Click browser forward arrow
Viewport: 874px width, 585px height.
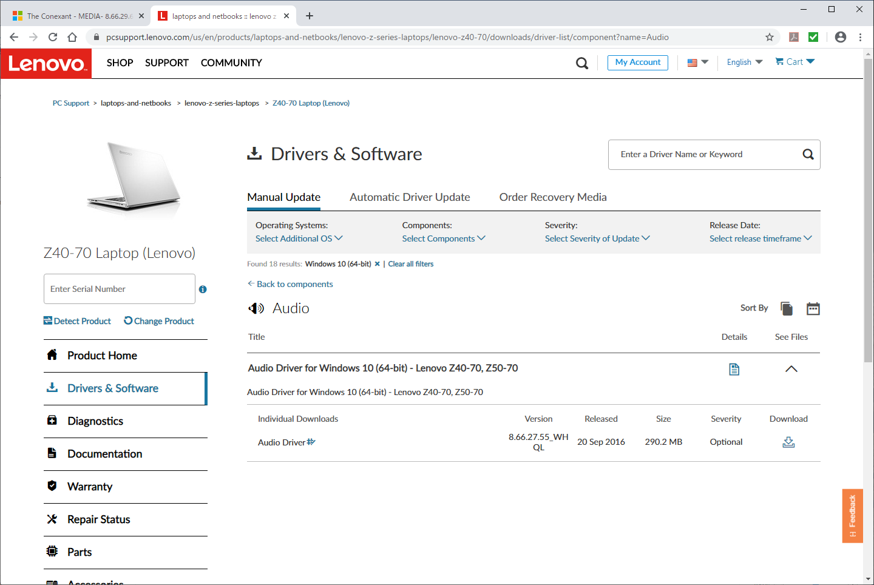coord(33,37)
